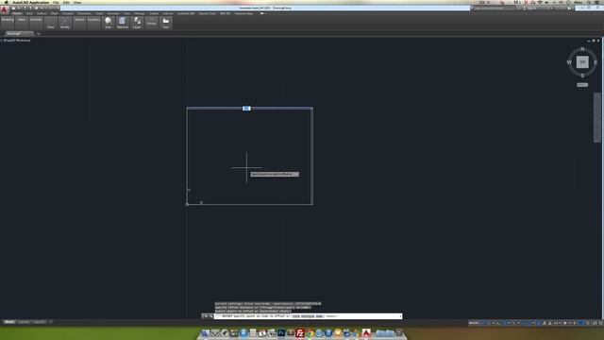Rotate view using ViewCube N compass label
The image size is (604, 340).
tap(582, 49)
